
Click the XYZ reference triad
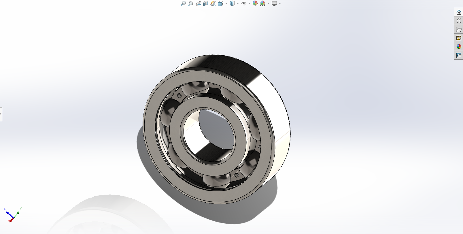(x=13, y=215)
